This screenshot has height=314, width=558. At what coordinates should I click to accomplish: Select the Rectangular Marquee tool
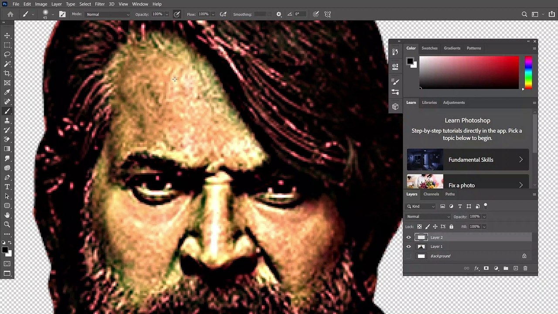tap(7, 45)
